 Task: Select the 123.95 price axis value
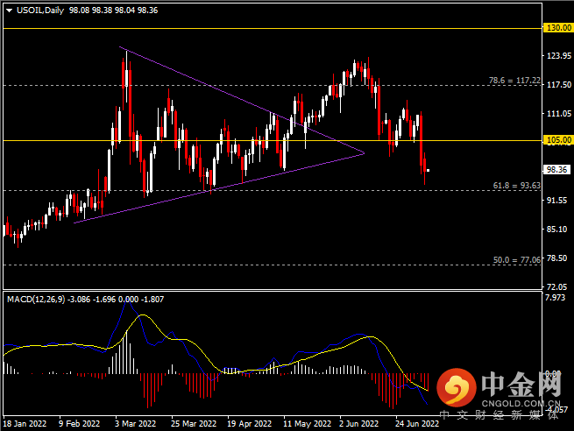[x=559, y=55]
